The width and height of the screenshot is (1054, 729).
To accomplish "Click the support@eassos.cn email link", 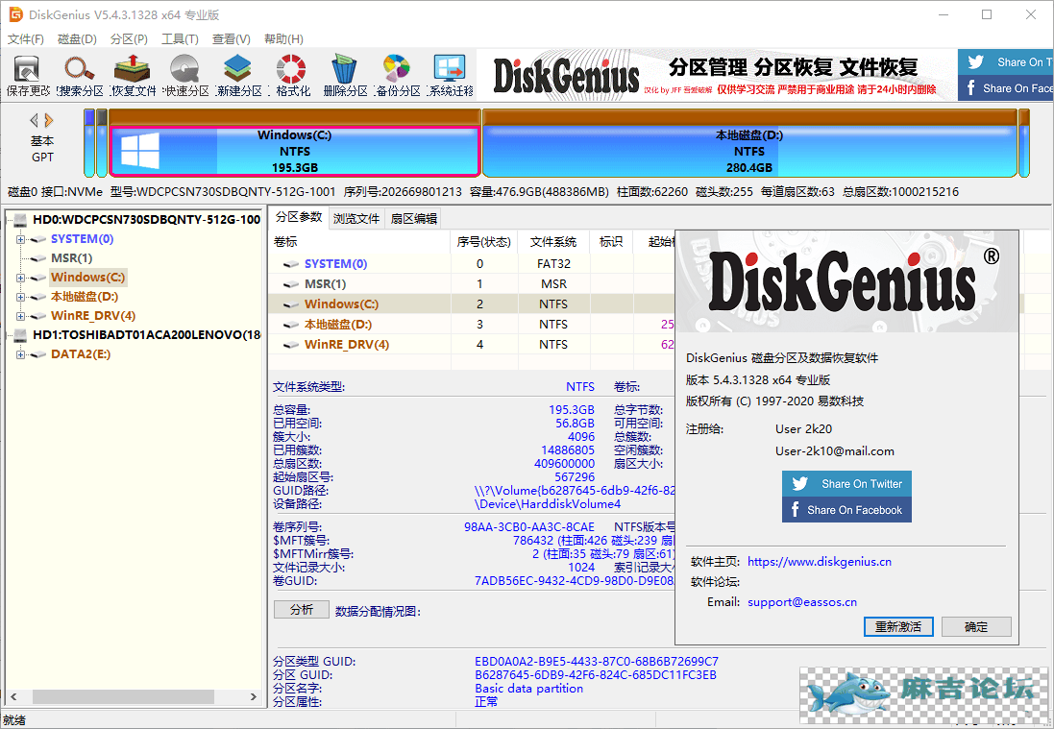I will pos(802,602).
